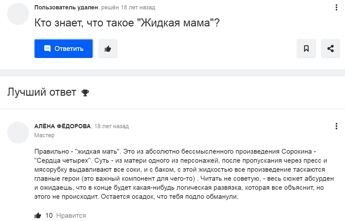Like the question with thumbs-up button
Screen dimensions: 345x221
point(108,49)
